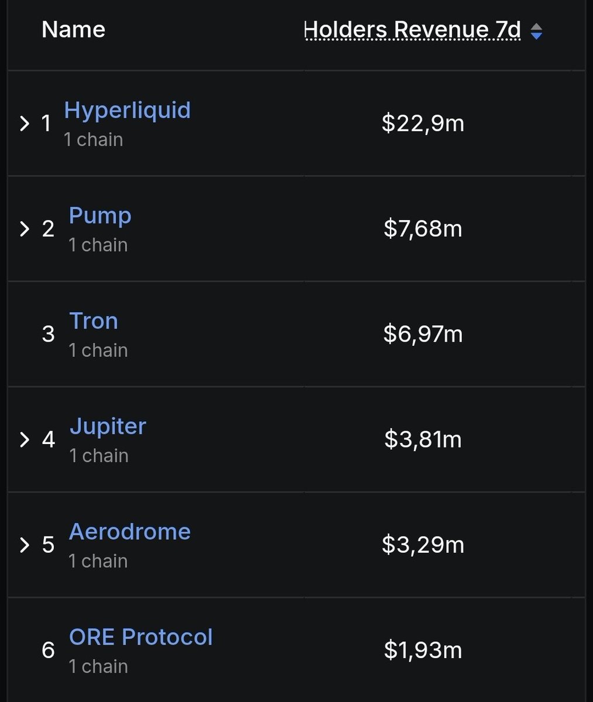The height and width of the screenshot is (702, 593).
Task: Expand the Pump row chevron
Action: pos(25,229)
